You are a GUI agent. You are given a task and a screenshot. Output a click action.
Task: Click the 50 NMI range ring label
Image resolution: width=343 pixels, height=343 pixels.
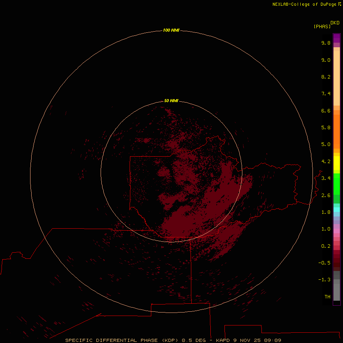pyautogui.click(x=171, y=101)
